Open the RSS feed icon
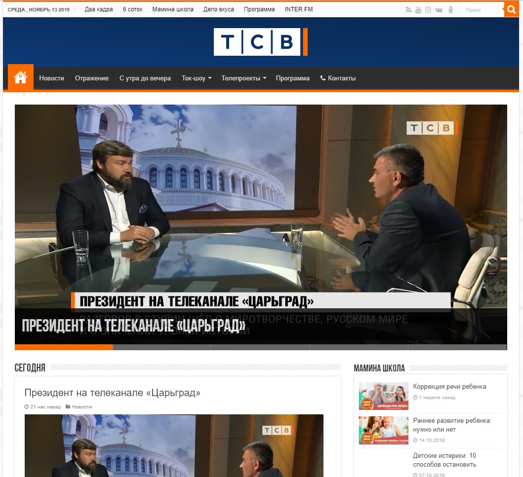 coord(408,10)
